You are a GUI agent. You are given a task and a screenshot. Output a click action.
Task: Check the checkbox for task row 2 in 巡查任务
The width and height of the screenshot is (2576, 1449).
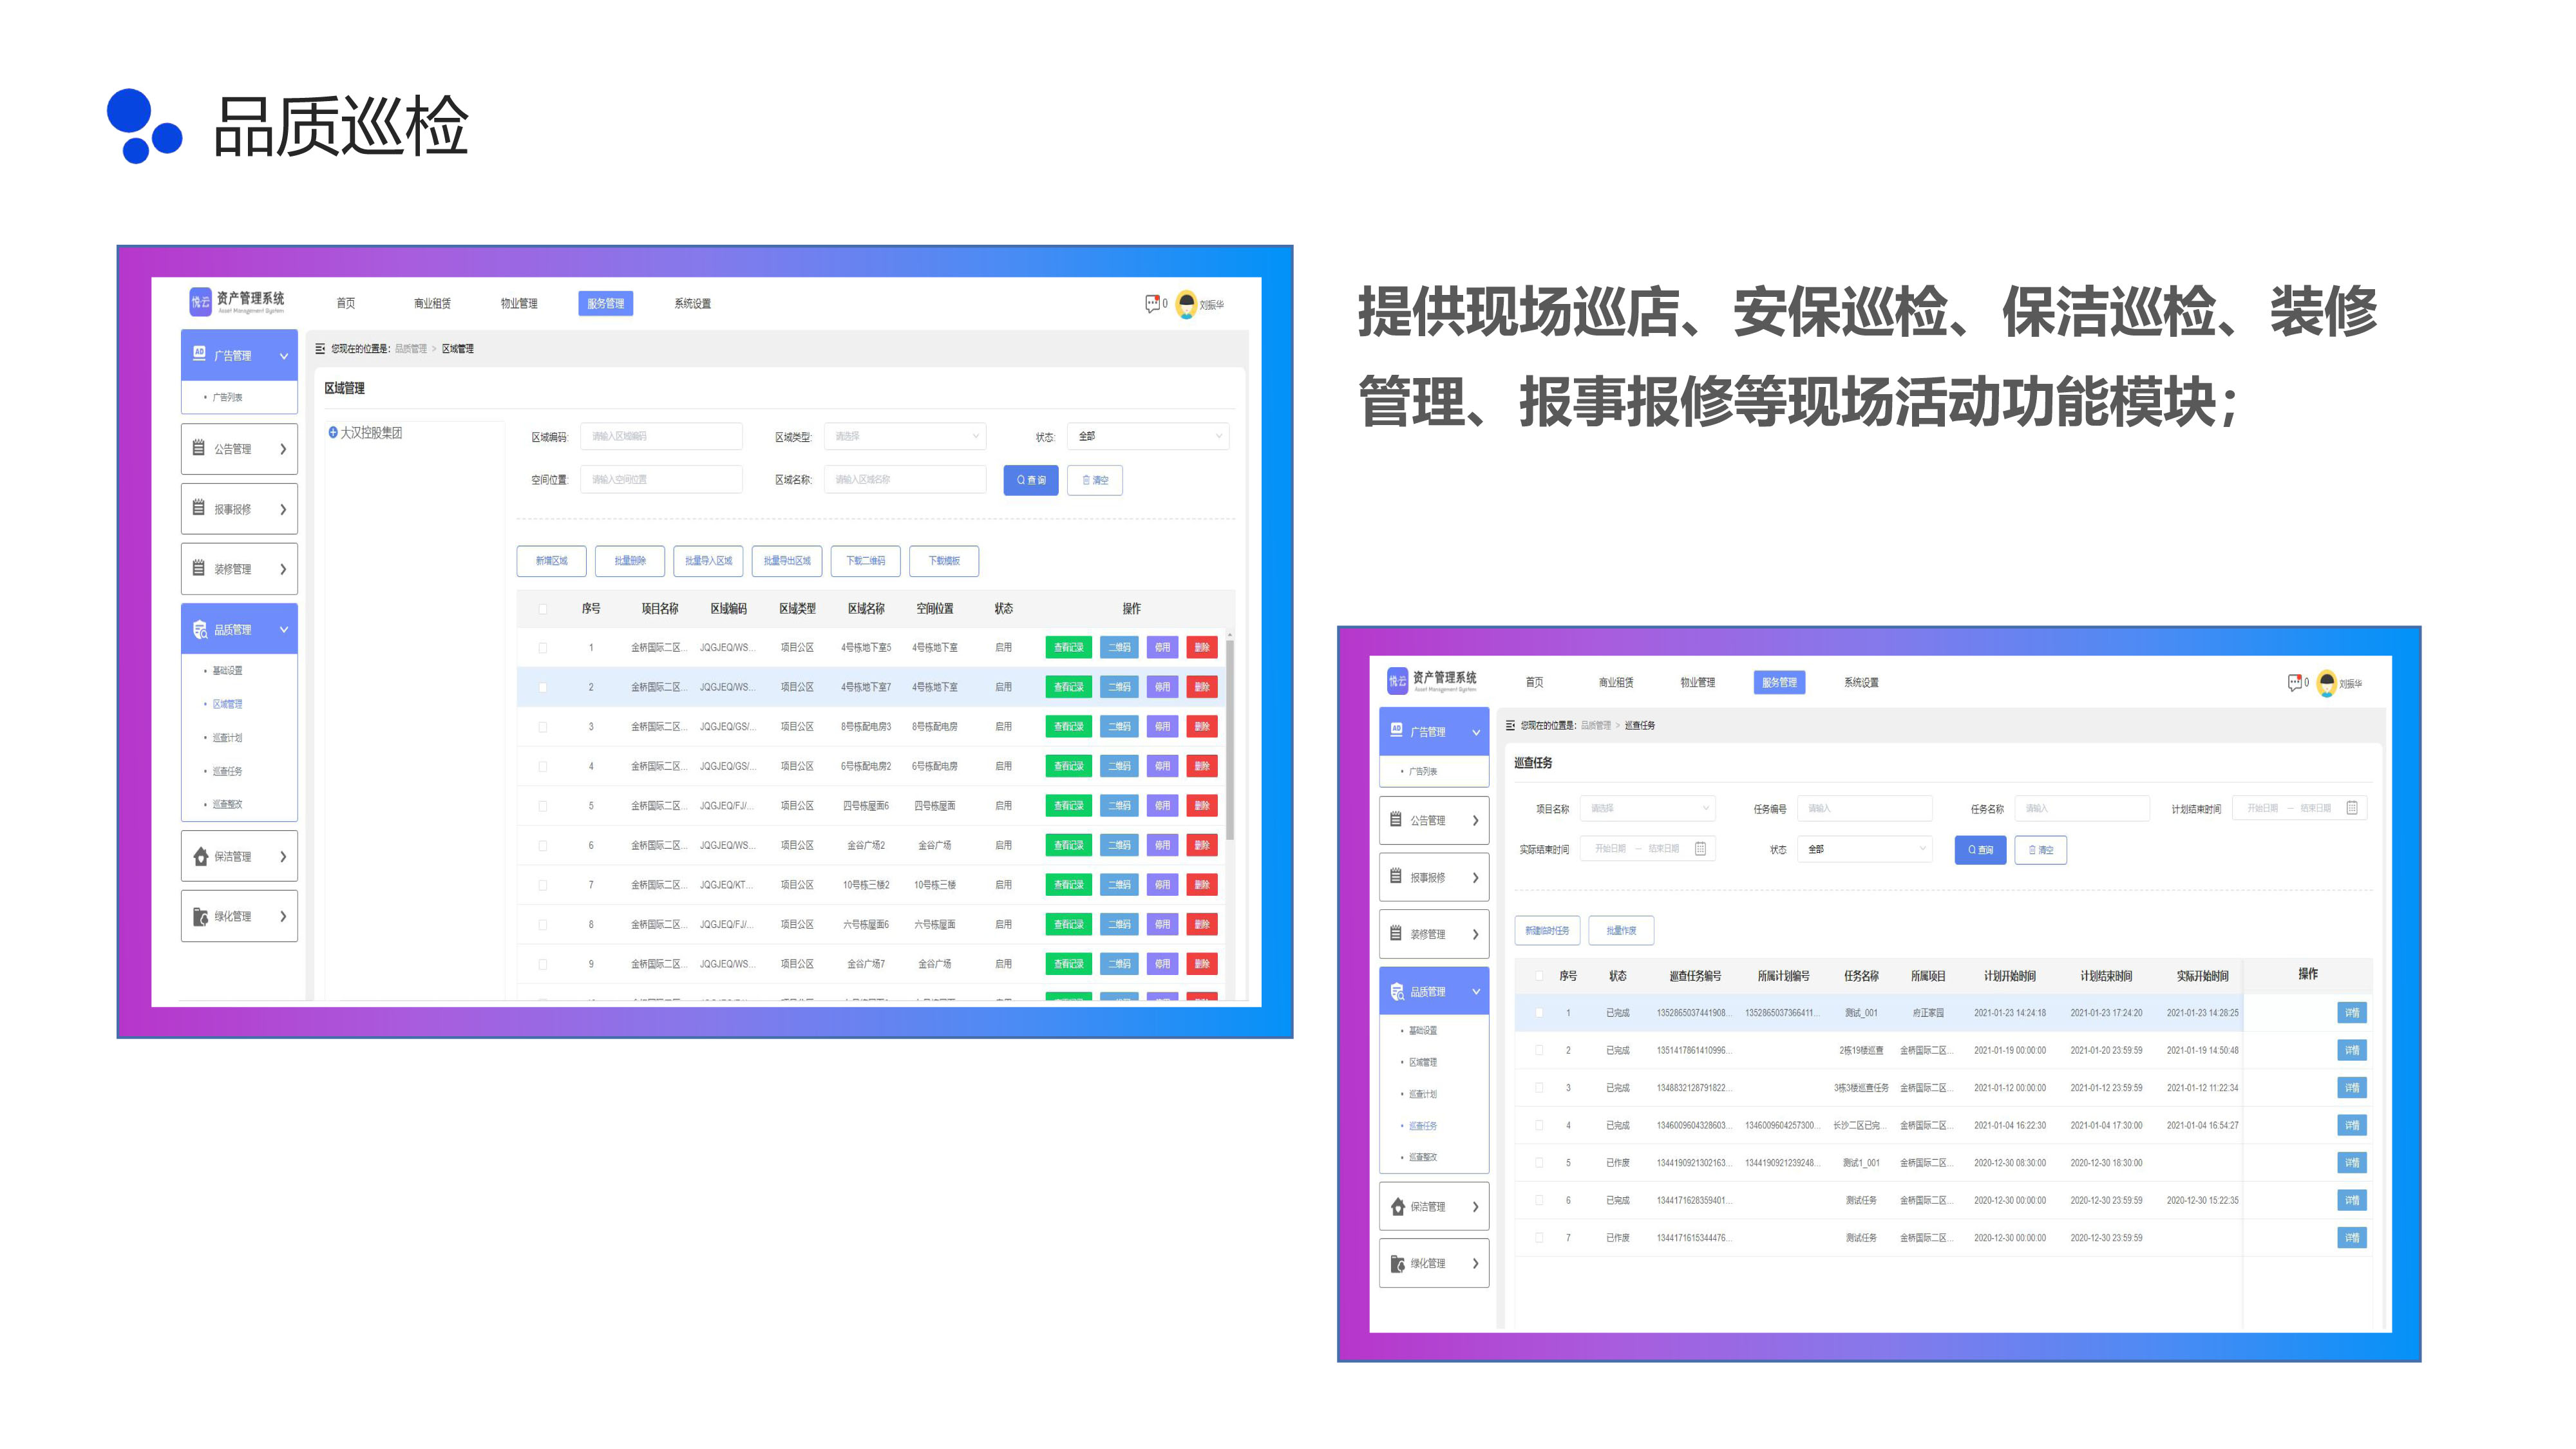(x=1539, y=1050)
